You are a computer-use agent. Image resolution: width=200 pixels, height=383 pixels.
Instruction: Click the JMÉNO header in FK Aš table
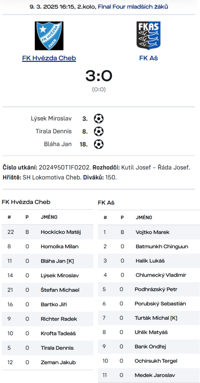144,217
